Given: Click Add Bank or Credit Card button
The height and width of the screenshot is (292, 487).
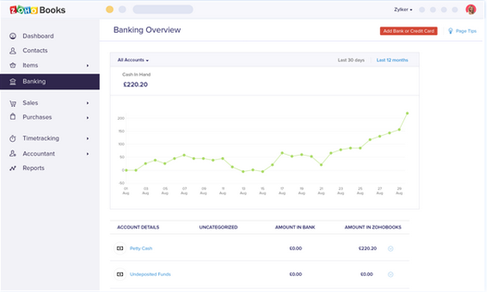Looking at the screenshot, I should 408,31.
